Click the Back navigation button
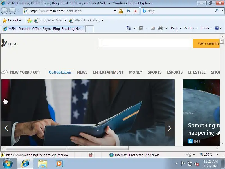The height and width of the screenshot is (169, 225). pos(4,11)
